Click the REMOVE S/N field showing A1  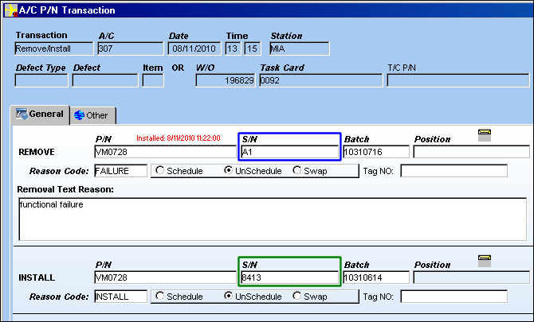(290, 152)
